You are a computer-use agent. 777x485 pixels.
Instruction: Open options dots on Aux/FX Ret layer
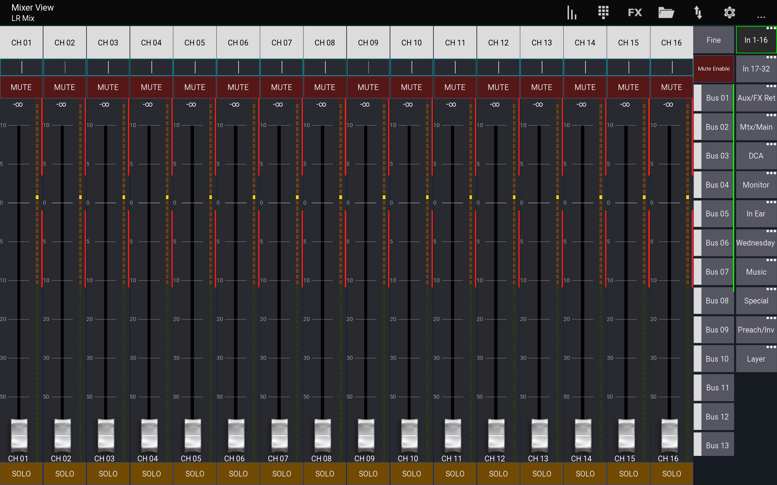click(771, 86)
